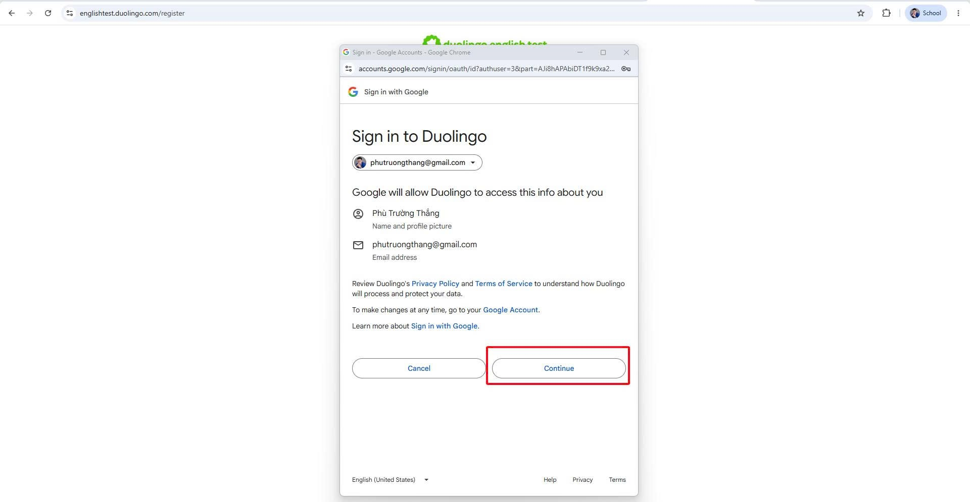The image size is (970, 502).
Task: Open Duolingo's Privacy Policy link
Action: [x=435, y=284]
